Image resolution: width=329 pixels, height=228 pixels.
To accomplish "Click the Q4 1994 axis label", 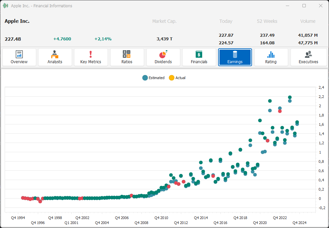I will [x=18, y=218].
